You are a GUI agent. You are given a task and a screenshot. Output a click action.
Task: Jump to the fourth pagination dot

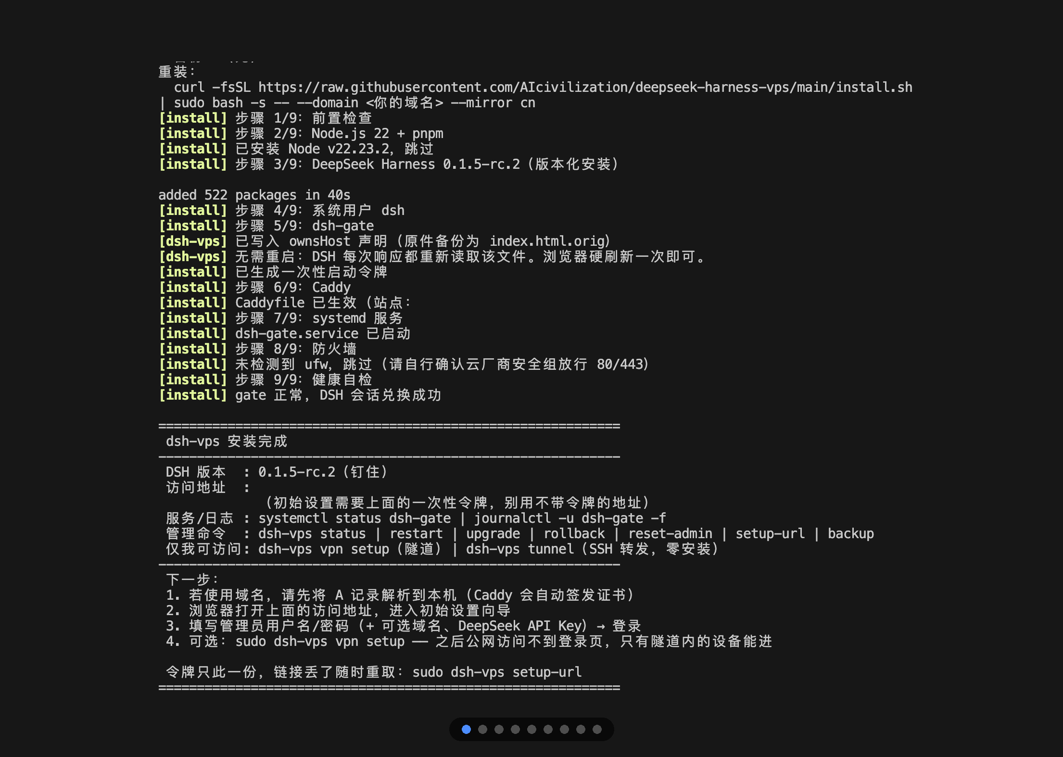pyautogui.click(x=515, y=729)
